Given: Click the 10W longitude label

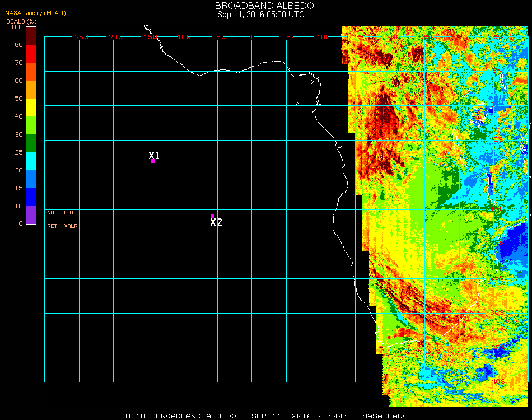Looking at the screenshot, I should tap(184, 37).
